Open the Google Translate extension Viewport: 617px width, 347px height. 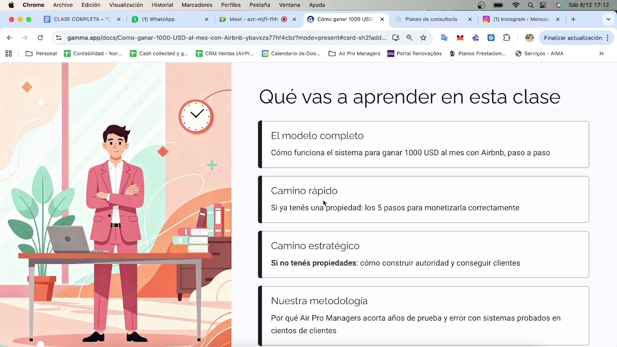(x=444, y=38)
